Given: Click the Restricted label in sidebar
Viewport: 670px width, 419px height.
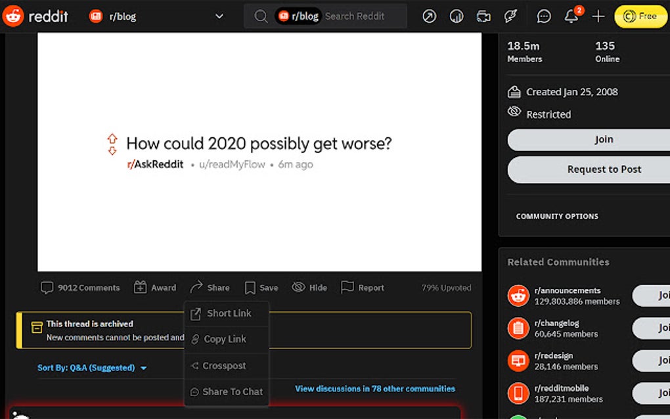Looking at the screenshot, I should [x=548, y=114].
